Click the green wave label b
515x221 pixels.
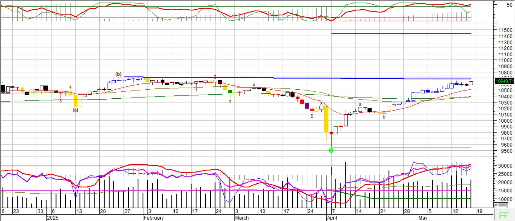click(384, 117)
